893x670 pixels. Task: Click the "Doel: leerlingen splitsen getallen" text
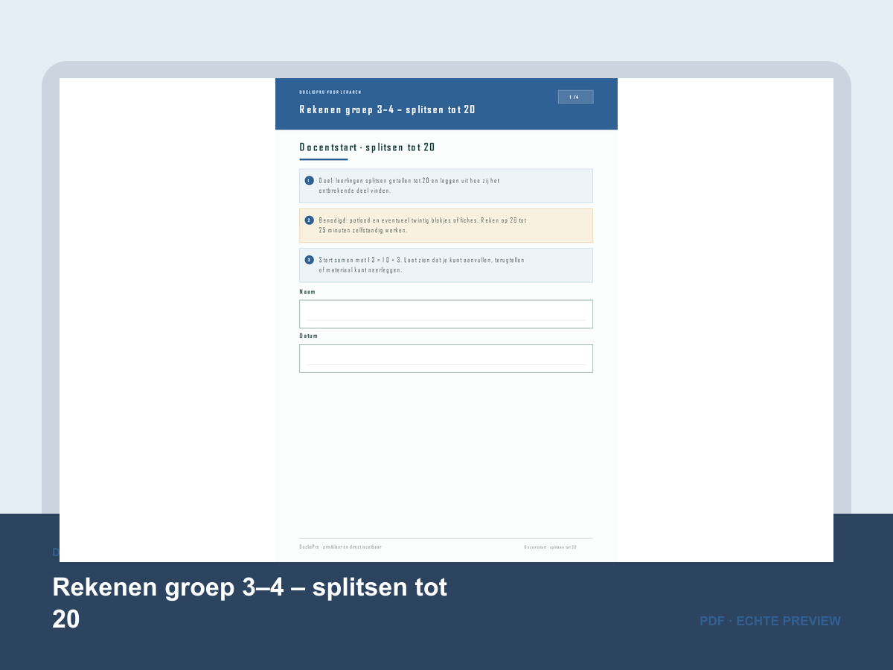click(x=409, y=185)
